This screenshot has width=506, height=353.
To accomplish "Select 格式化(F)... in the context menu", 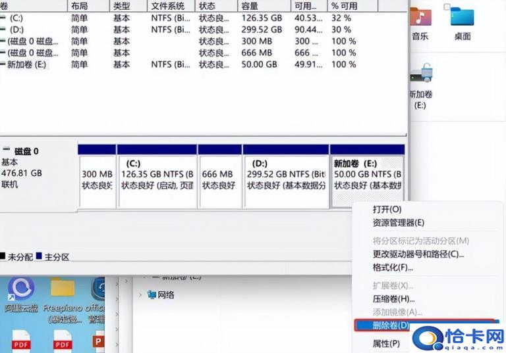I will (393, 268).
